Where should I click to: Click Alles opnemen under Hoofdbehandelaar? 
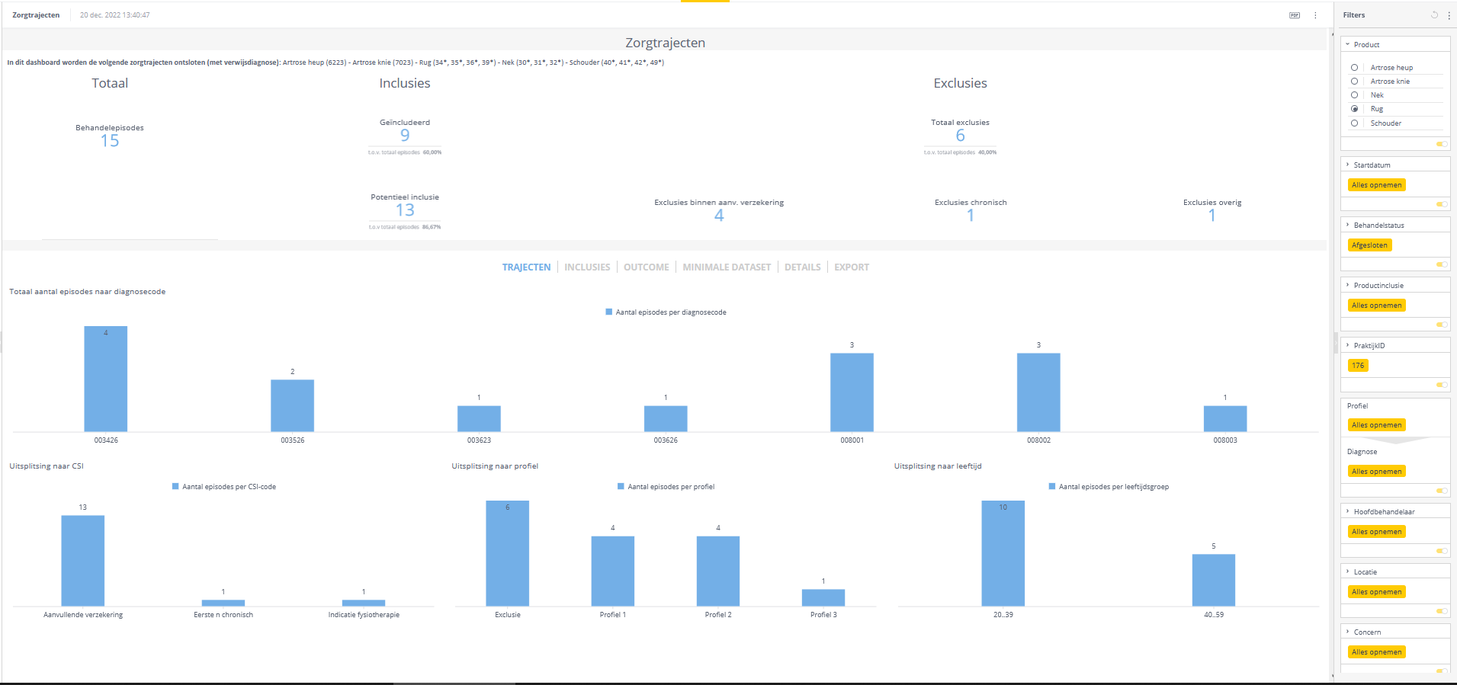click(1377, 532)
